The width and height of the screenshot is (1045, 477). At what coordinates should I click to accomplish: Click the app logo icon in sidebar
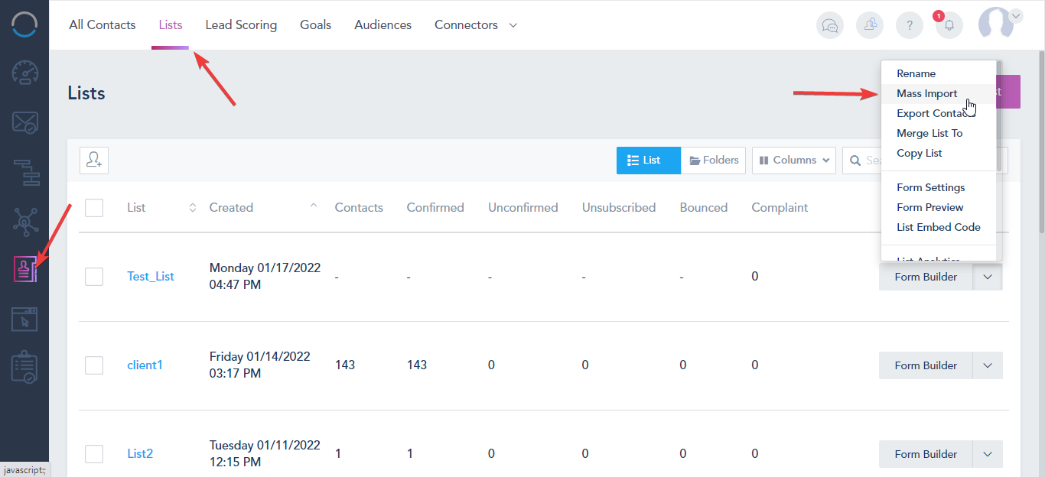pyautogui.click(x=24, y=24)
